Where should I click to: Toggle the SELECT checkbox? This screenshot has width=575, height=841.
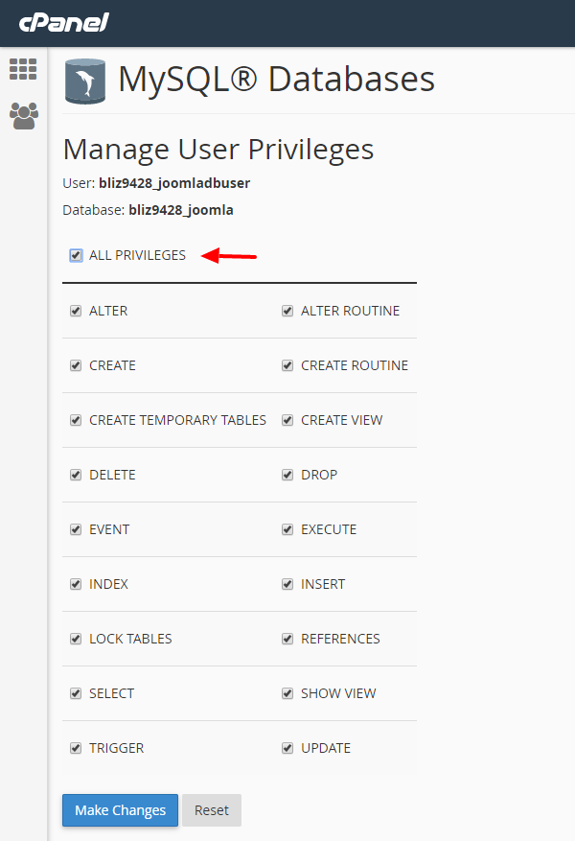[76, 694]
